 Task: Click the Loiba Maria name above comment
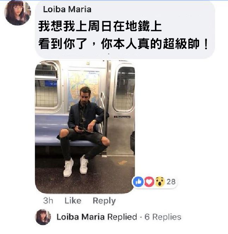67,9
